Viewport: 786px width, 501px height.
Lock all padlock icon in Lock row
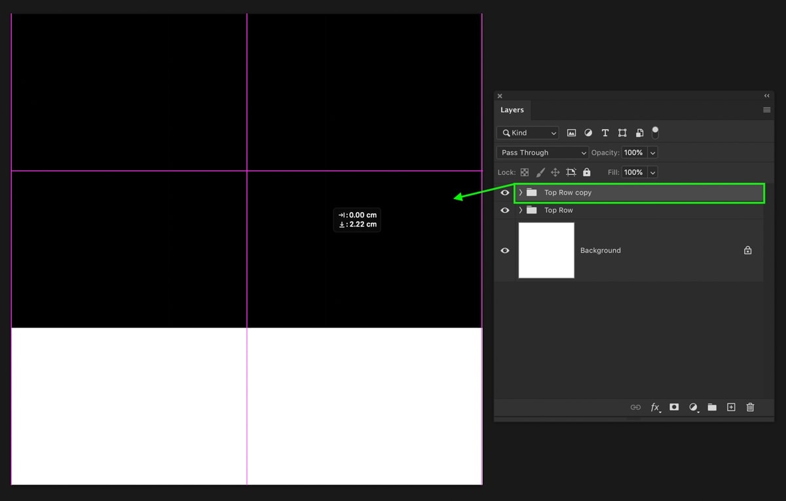[x=586, y=172]
